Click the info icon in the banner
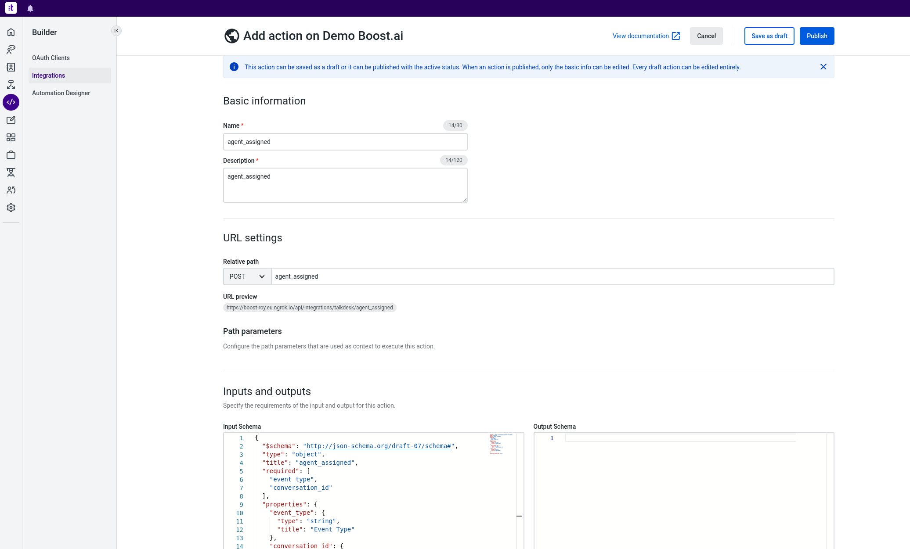 point(234,67)
